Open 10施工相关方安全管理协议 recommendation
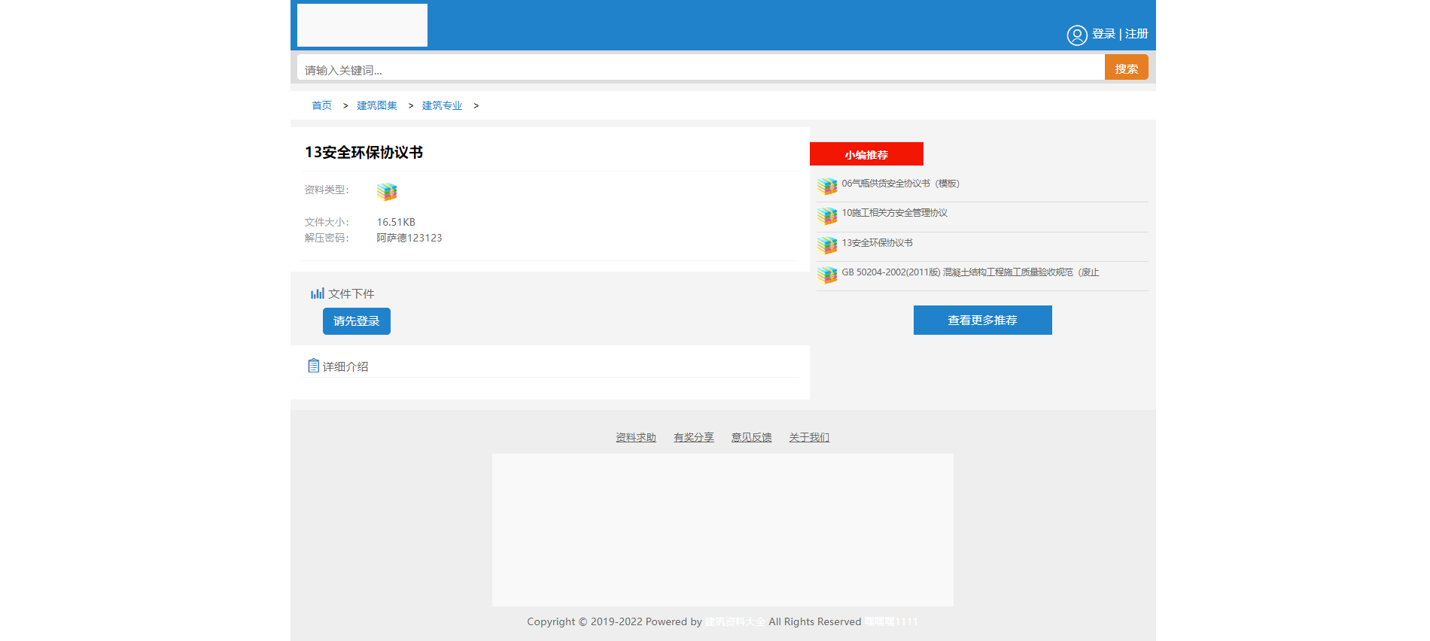 tap(895, 213)
